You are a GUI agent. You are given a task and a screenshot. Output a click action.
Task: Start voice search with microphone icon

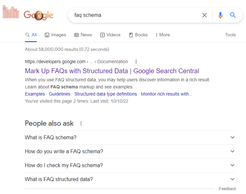(x=220, y=15)
